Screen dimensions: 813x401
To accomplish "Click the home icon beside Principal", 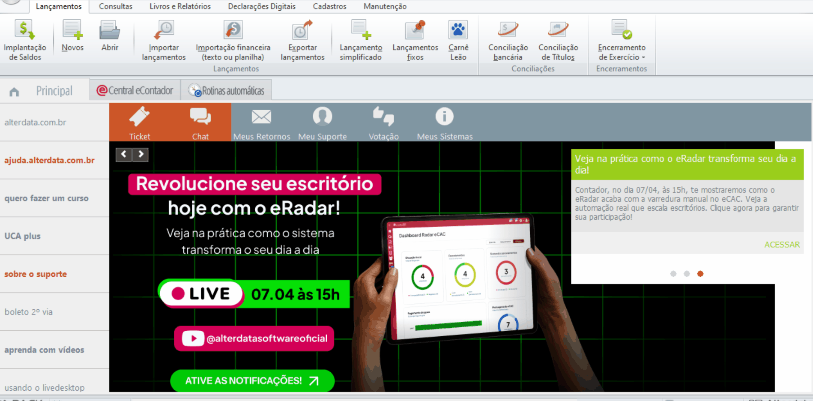I will [x=14, y=92].
